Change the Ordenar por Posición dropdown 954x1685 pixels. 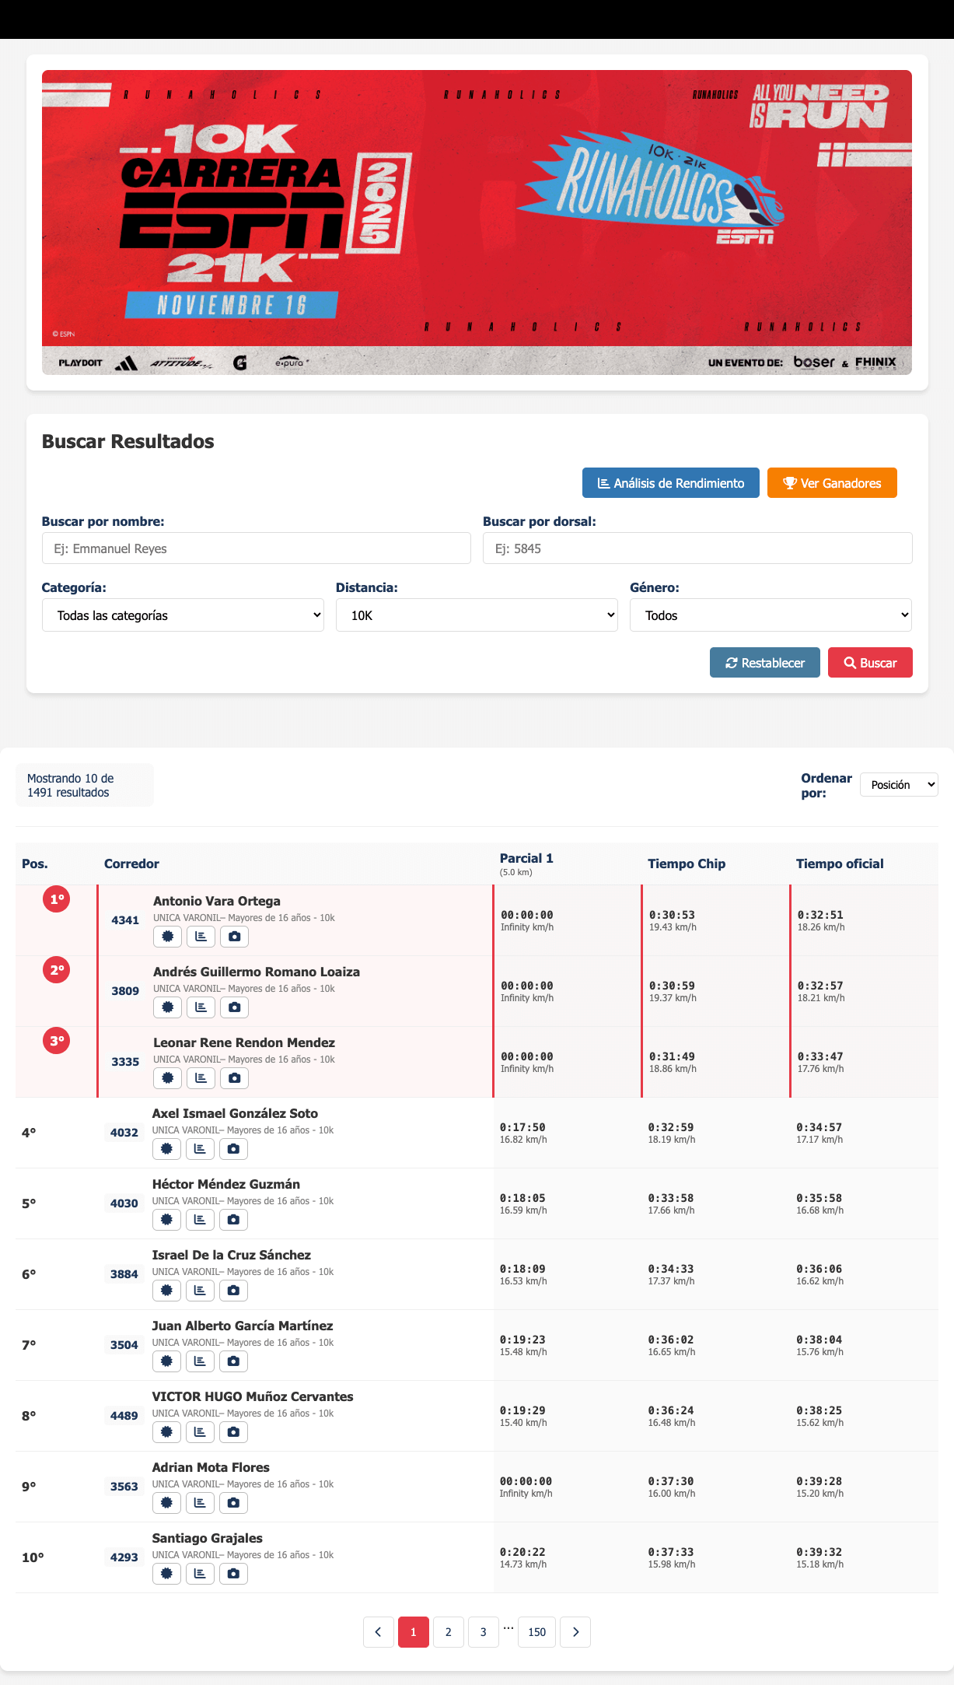(x=899, y=785)
